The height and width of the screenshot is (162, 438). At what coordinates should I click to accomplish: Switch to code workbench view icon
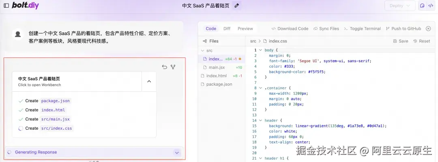click(430, 6)
